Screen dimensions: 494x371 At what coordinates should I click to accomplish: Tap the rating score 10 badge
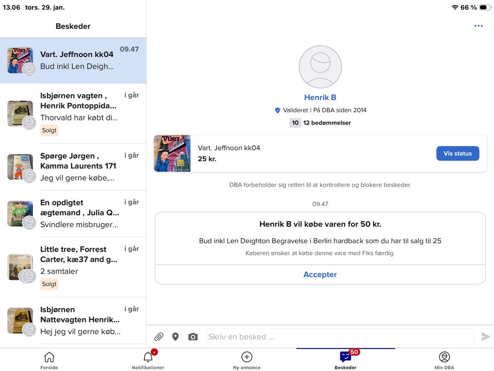[x=295, y=123]
